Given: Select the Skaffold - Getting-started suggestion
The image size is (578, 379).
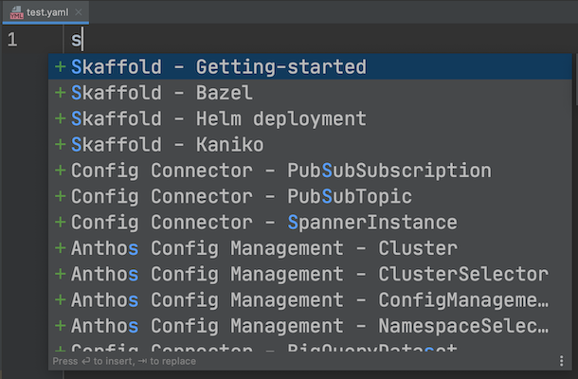Looking at the screenshot, I should [218, 67].
